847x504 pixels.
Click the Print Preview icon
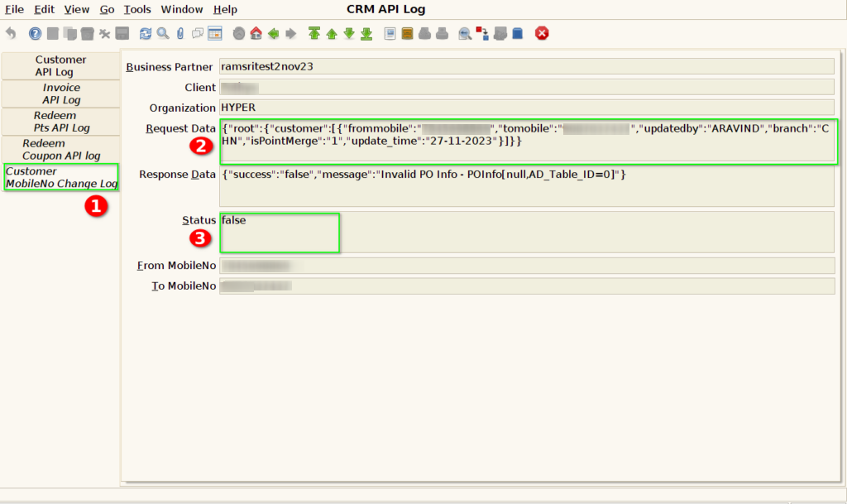(424, 33)
